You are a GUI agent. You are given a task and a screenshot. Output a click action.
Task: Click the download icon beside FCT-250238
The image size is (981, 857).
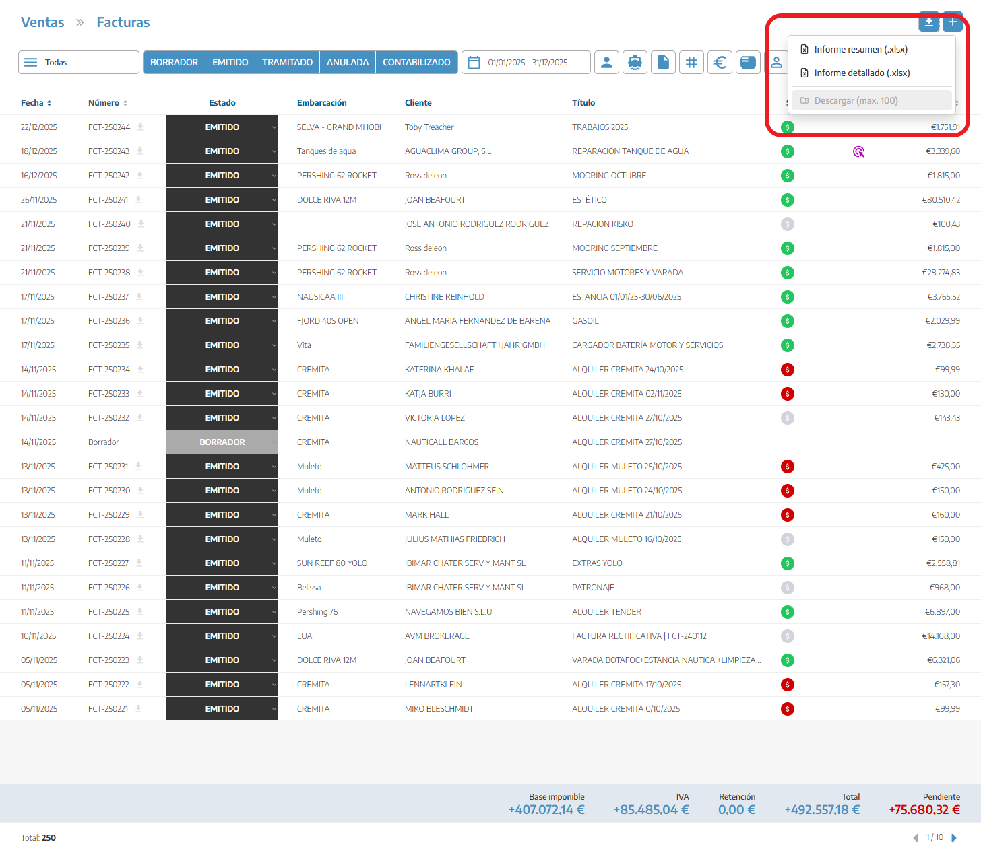coord(140,272)
